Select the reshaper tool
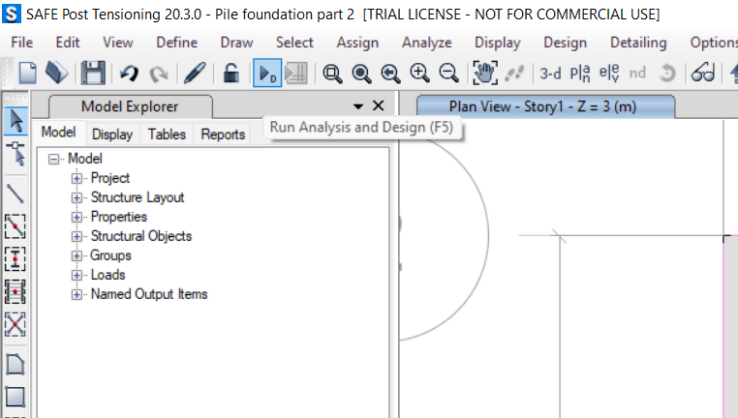The height and width of the screenshot is (418, 738). tap(16, 153)
